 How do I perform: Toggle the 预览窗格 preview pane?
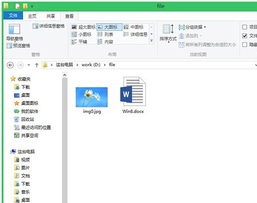point(18,46)
